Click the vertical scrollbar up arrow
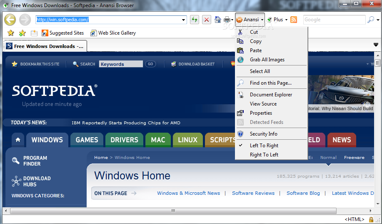The width and height of the screenshot is (382, 224). click(x=378, y=55)
